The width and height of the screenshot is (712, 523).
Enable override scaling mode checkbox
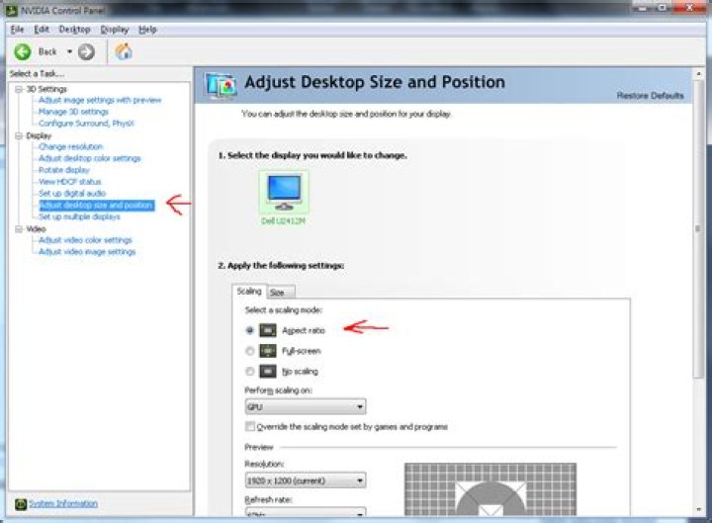click(x=250, y=426)
